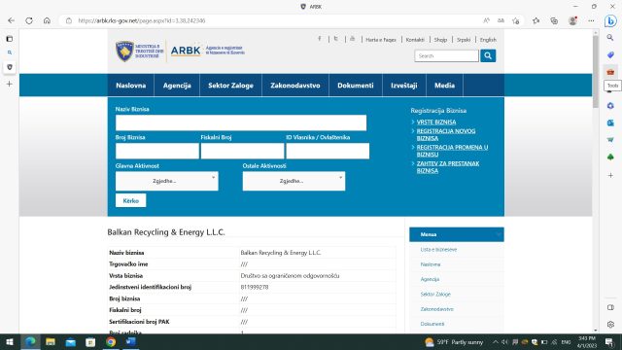Open the browser home page

coord(47,20)
